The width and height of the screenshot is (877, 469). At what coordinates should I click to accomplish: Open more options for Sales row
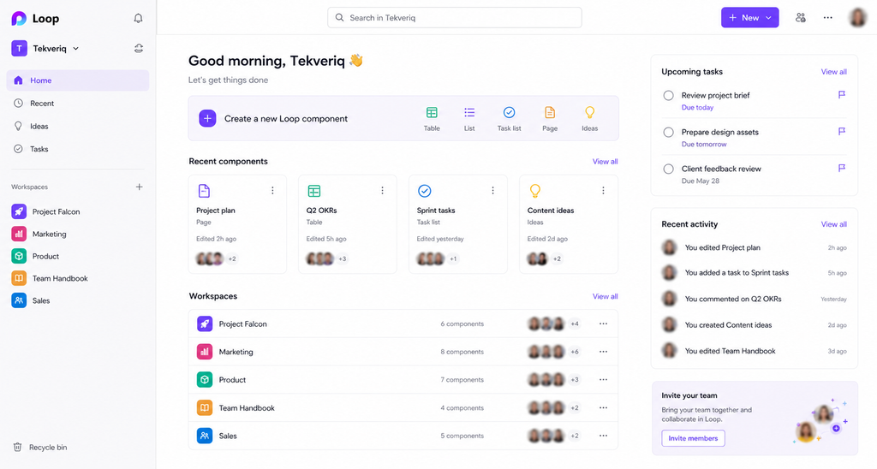click(603, 436)
